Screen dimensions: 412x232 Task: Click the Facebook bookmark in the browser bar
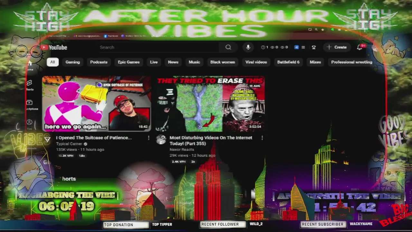point(110,36)
